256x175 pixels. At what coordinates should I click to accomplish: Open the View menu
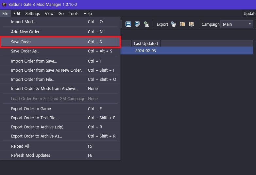pyautogui.click(x=49, y=13)
